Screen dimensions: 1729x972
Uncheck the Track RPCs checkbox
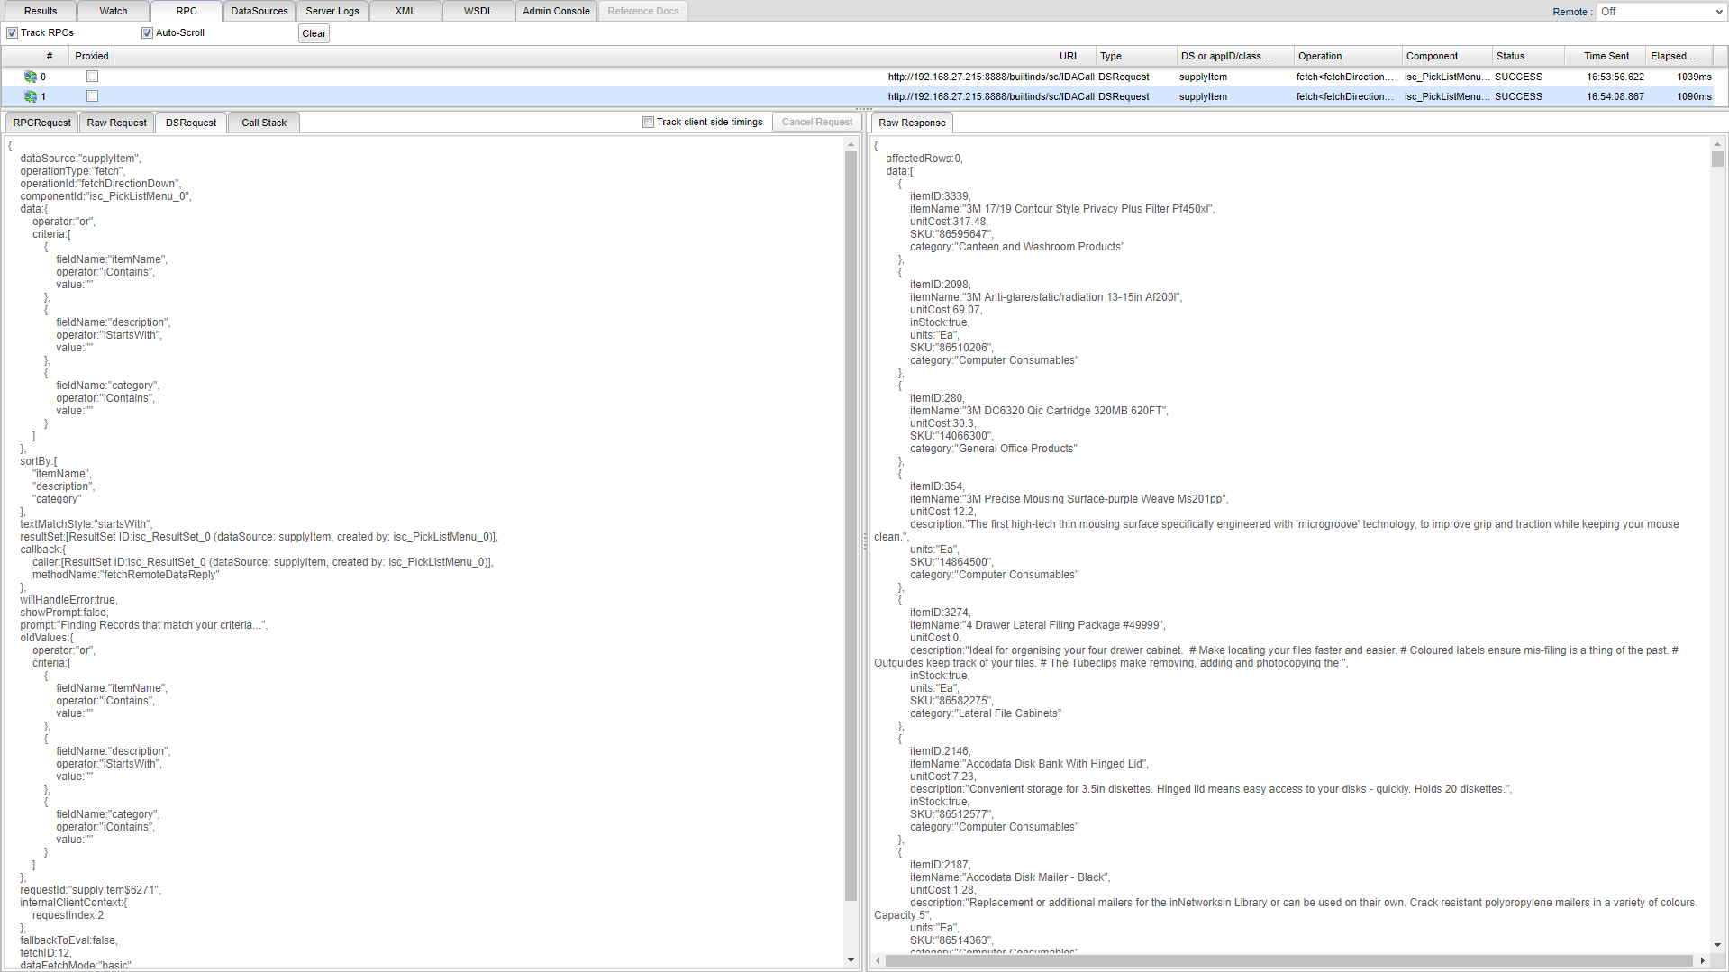coord(13,33)
